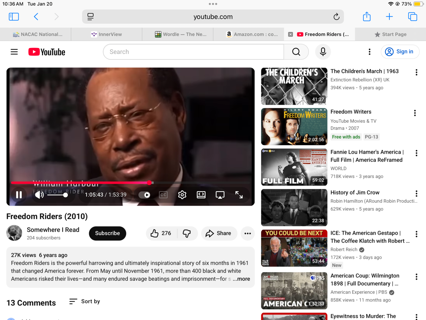Tap the Wi-Fi status icon
The width and height of the screenshot is (426, 320).
tap(391, 4)
